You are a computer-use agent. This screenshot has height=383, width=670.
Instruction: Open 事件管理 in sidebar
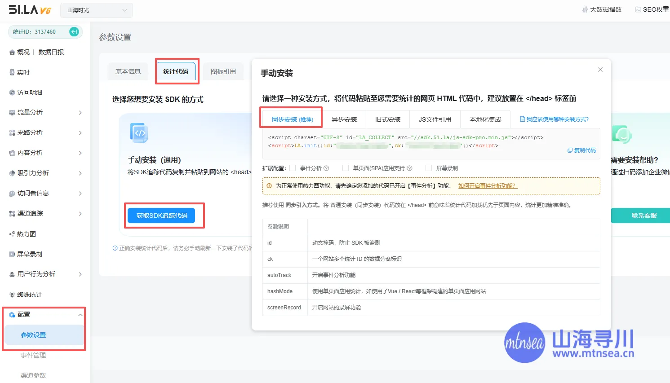pyautogui.click(x=33, y=355)
